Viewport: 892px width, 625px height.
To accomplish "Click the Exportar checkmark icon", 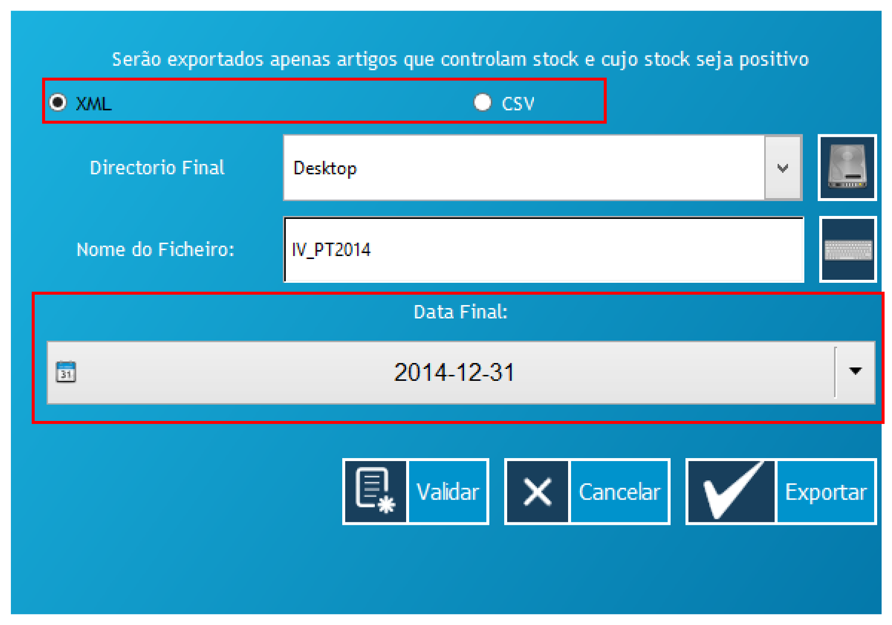I will pyautogui.click(x=732, y=492).
